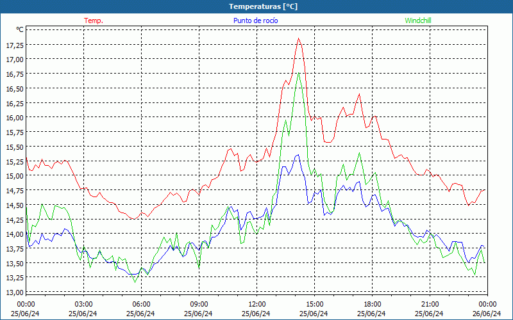The width and height of the screenshot is (513, 320).
Task: Click the 14,00 y-axis value
Action: click(x=15, y=234)
